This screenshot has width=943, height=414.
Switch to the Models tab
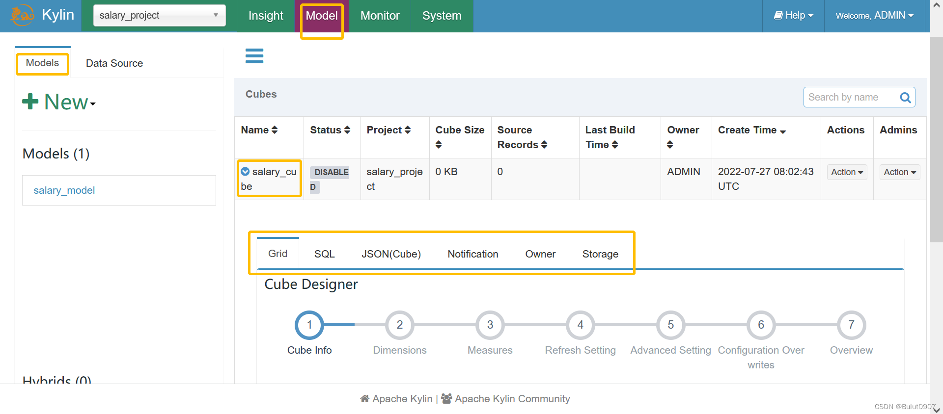tap(42, 63)
